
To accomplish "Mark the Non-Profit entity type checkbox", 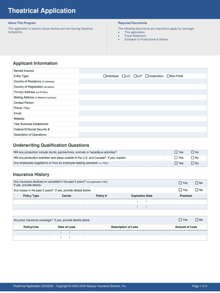I will 168,76.
